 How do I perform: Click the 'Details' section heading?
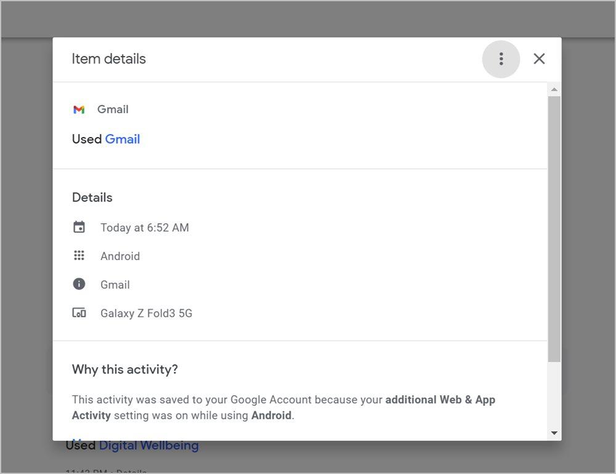92,197
